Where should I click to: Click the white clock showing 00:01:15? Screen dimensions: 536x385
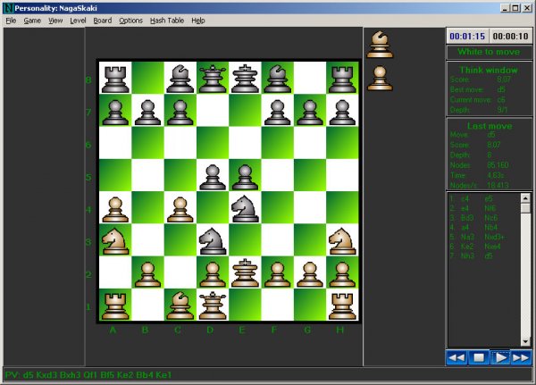click(466, 36)
